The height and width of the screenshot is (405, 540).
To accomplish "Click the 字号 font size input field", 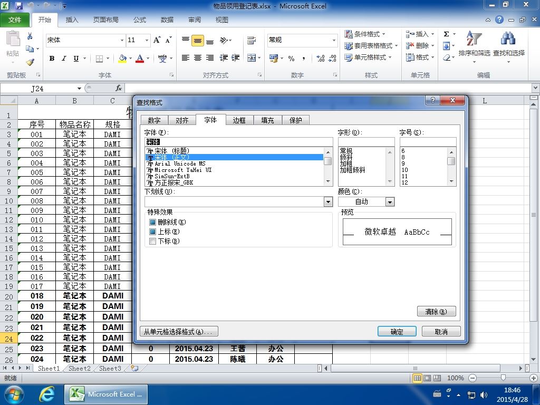I will pos(428,142).
